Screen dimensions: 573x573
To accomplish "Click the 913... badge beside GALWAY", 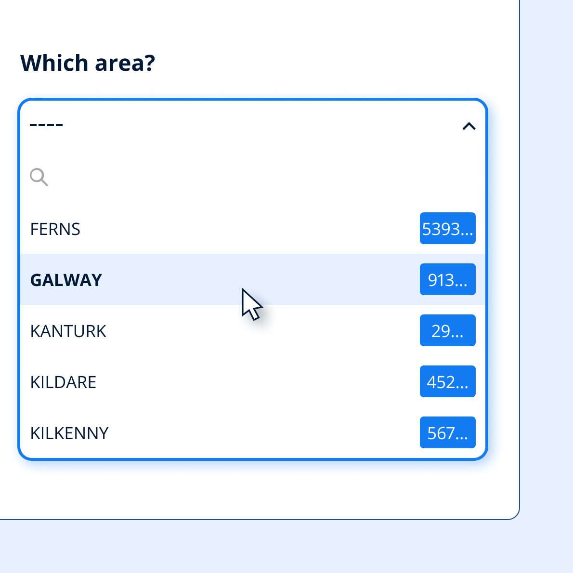I will tap(447, 279).
